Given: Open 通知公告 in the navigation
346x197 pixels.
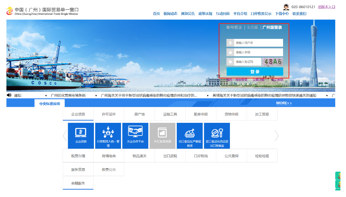Looking at the screenshot, I should (x=188, y=14).
